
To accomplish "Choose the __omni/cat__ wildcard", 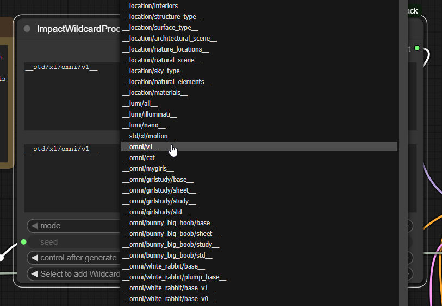I will [259, 158].
